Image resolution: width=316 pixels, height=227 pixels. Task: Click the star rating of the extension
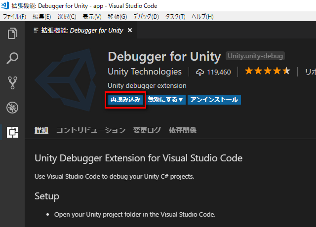268,71
